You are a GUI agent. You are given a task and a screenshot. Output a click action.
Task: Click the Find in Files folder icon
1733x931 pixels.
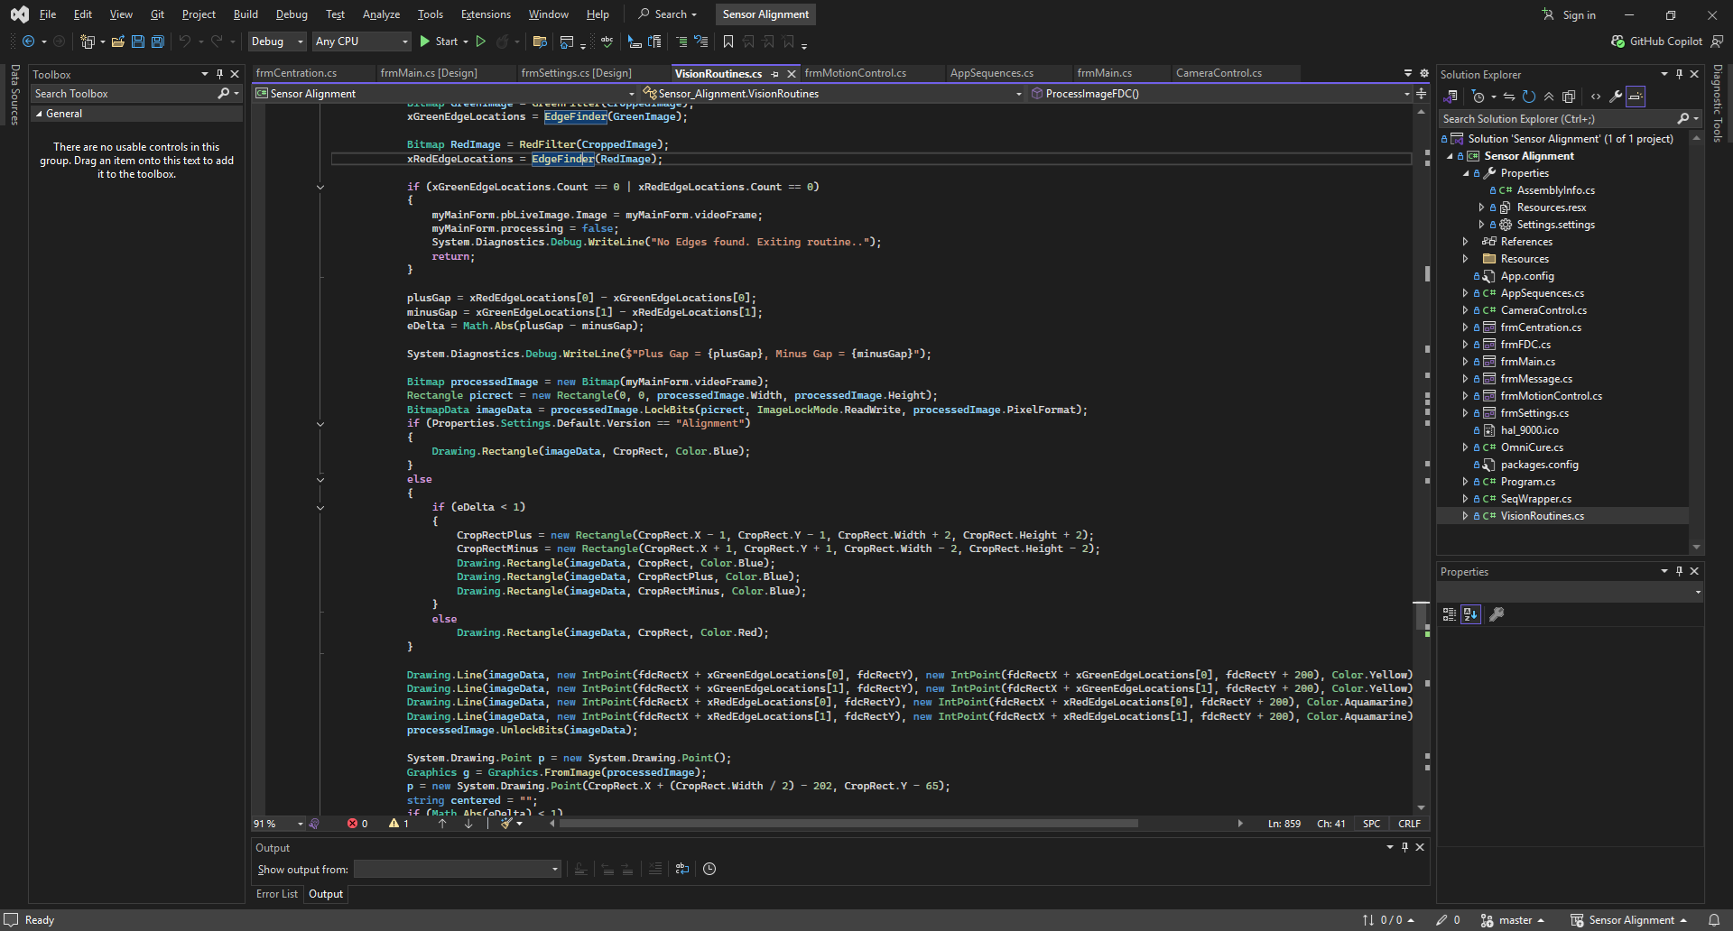[x=540, y=41]
